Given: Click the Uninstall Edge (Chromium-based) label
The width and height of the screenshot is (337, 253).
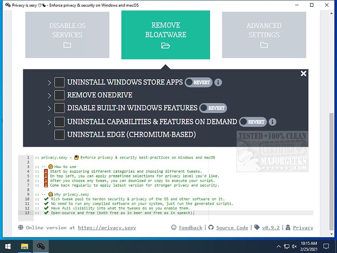Looking at the screenshot, I should 132,135.
